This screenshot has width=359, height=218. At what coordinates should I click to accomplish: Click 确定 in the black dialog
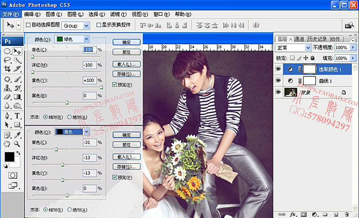coord(126,135)
